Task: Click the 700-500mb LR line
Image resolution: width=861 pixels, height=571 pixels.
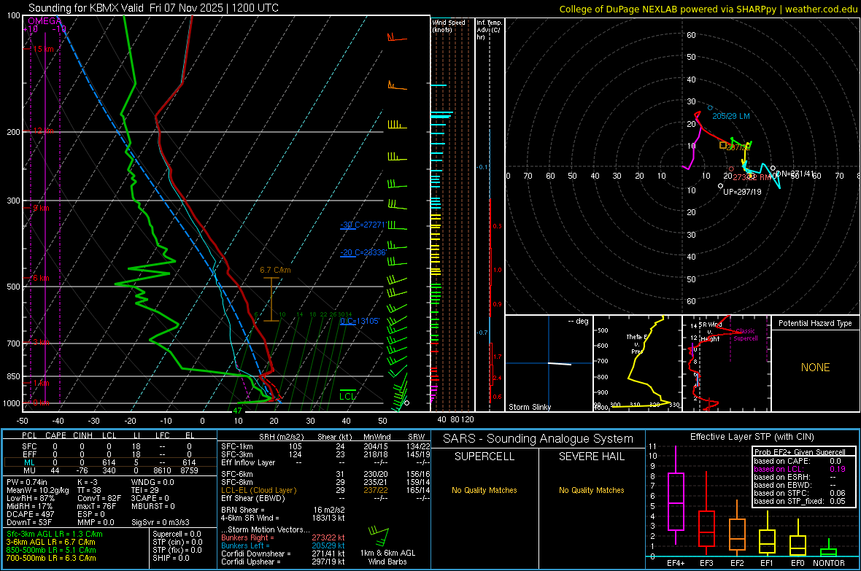Action: 51,558
